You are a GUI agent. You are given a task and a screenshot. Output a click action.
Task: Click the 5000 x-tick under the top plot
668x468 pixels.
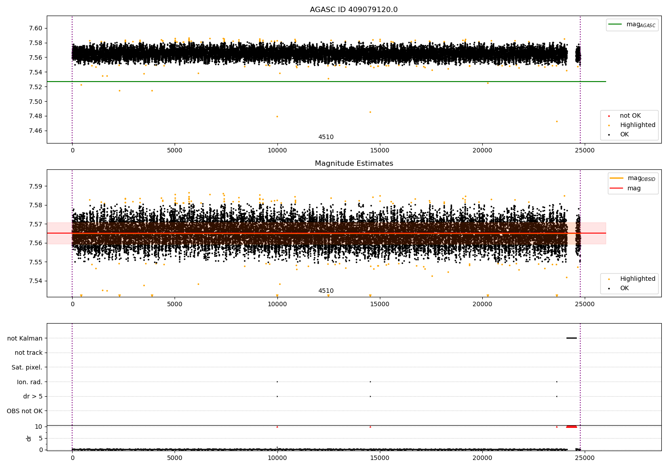[175, 151]
